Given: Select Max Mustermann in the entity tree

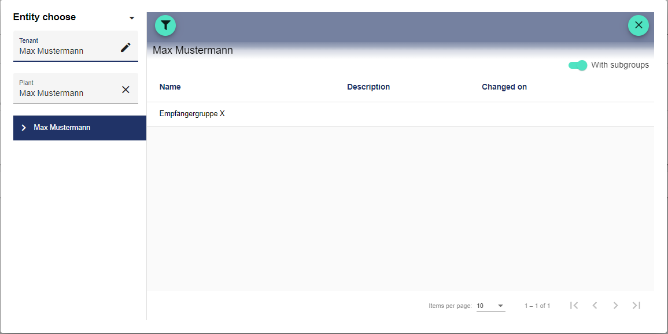Looking at the screenshot, I should [x=62, y=128].
